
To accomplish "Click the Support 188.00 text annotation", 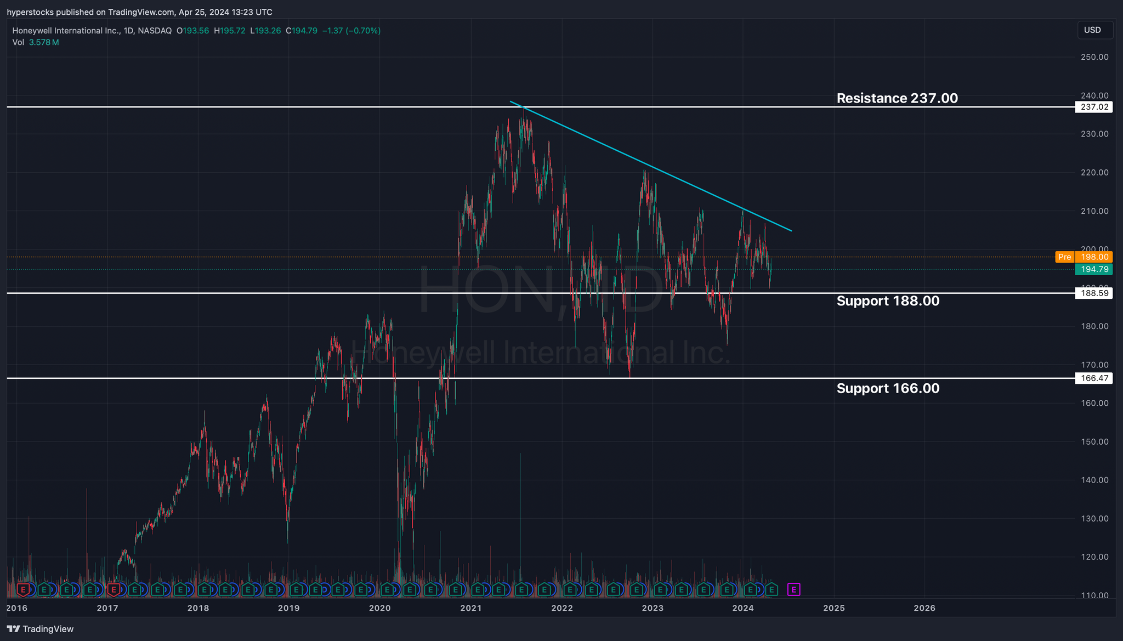I will [x=888, y=301].
